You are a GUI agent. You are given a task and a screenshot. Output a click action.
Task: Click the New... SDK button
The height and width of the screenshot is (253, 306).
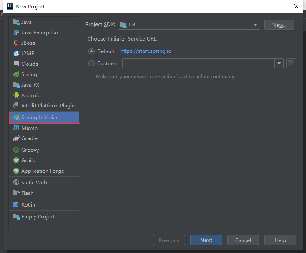279,25
